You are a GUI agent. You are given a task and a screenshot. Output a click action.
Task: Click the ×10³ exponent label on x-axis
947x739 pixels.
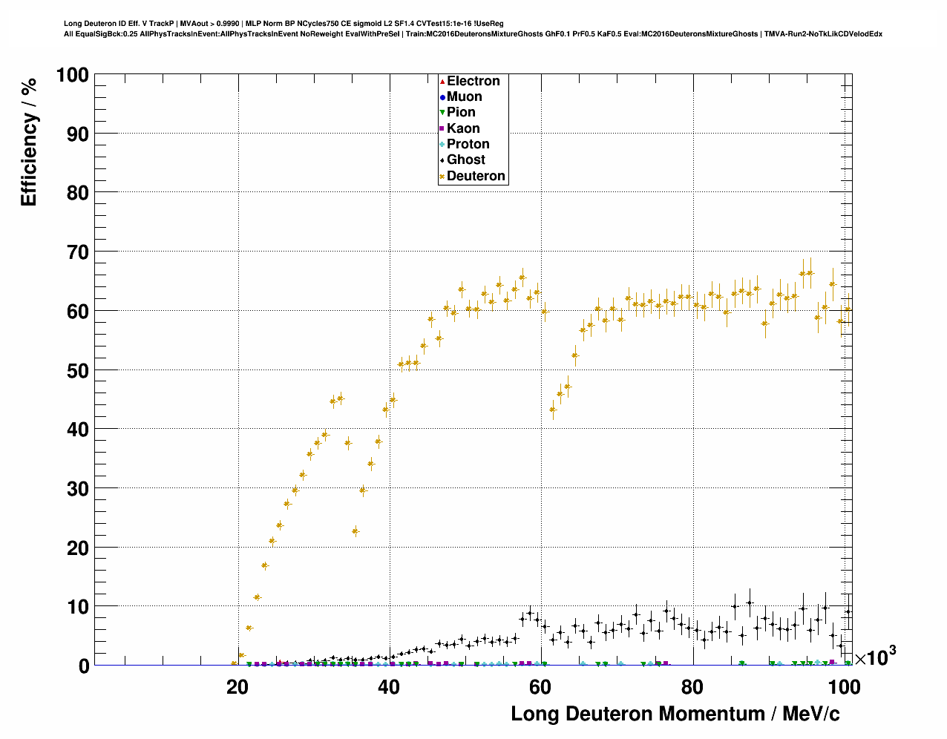point(875,656)
